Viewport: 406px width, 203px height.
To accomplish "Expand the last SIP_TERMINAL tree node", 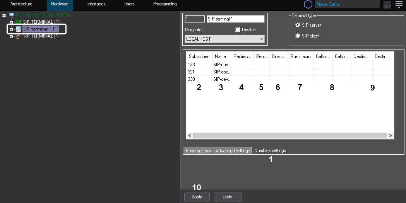I will click(11, 36).
